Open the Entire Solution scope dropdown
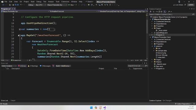Screen dimensions: 196x110 point(9,66)
